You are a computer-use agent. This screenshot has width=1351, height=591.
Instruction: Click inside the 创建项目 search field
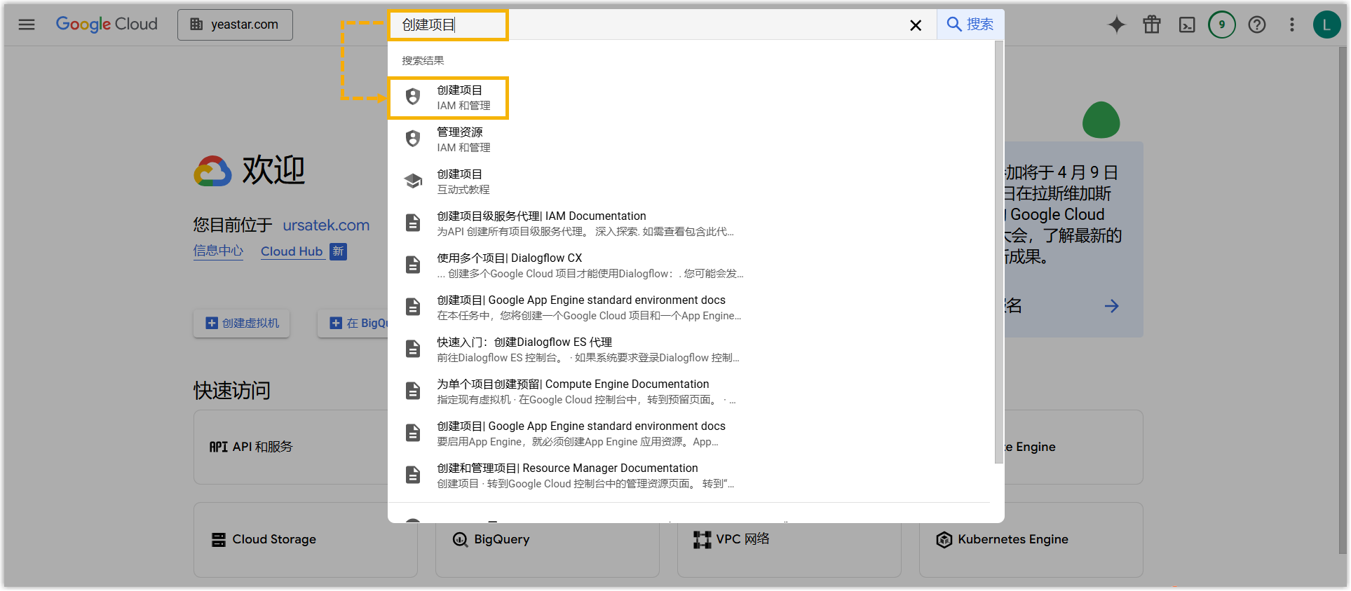click(631, 25)
